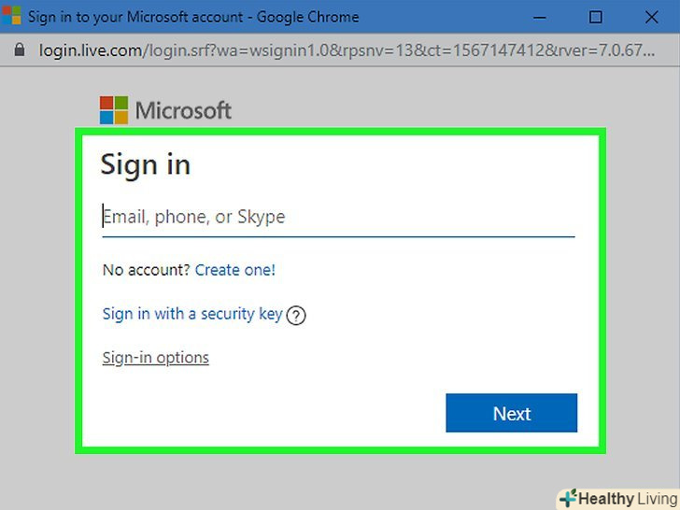Click the Microsoft window icon in title bar
680x510 pixels.
(11, 17)
